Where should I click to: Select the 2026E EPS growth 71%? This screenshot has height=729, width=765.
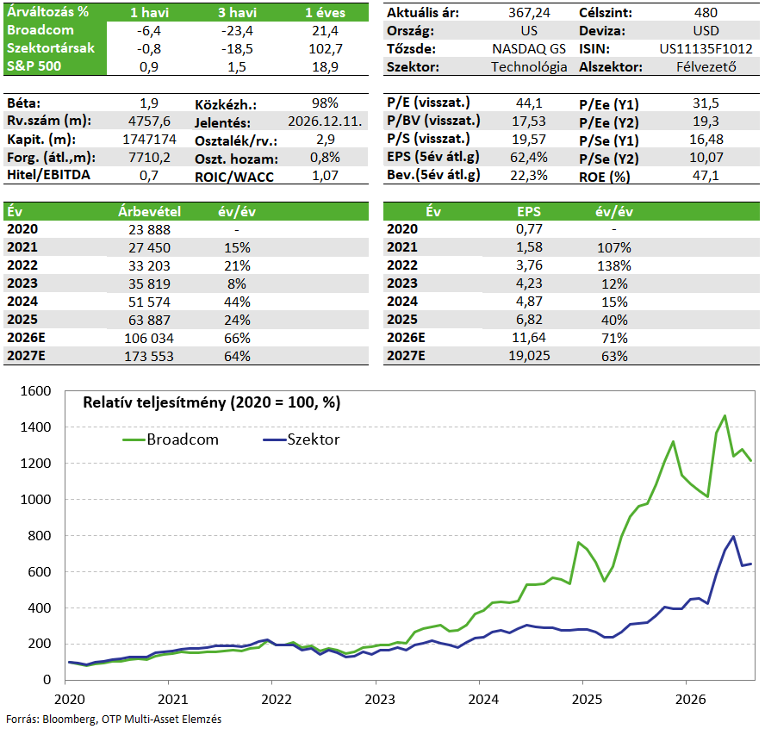click(614, 338)
